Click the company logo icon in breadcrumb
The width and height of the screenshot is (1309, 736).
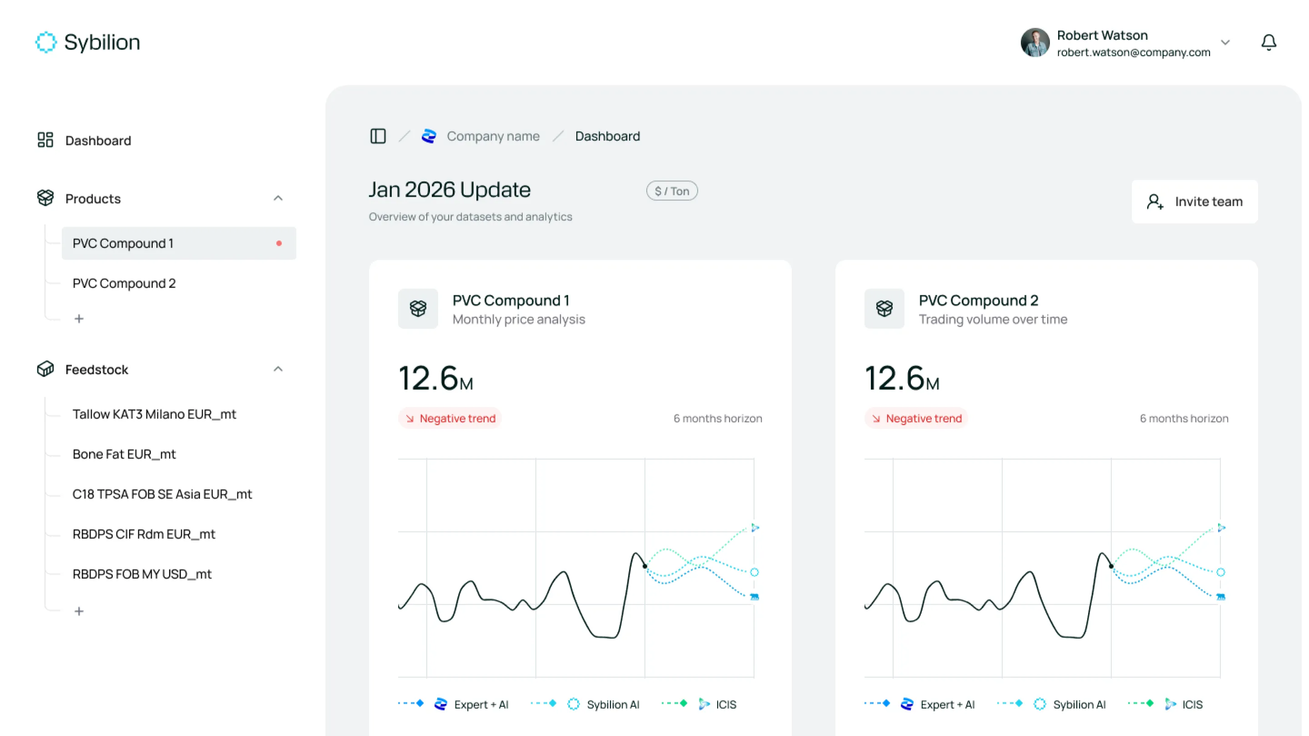tap(429, 136)
